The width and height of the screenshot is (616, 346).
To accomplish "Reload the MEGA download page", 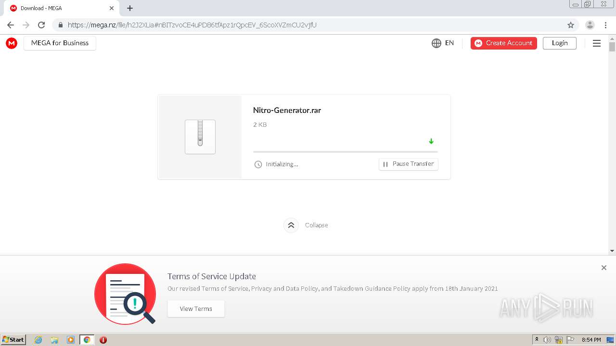I will coord(41,25).
